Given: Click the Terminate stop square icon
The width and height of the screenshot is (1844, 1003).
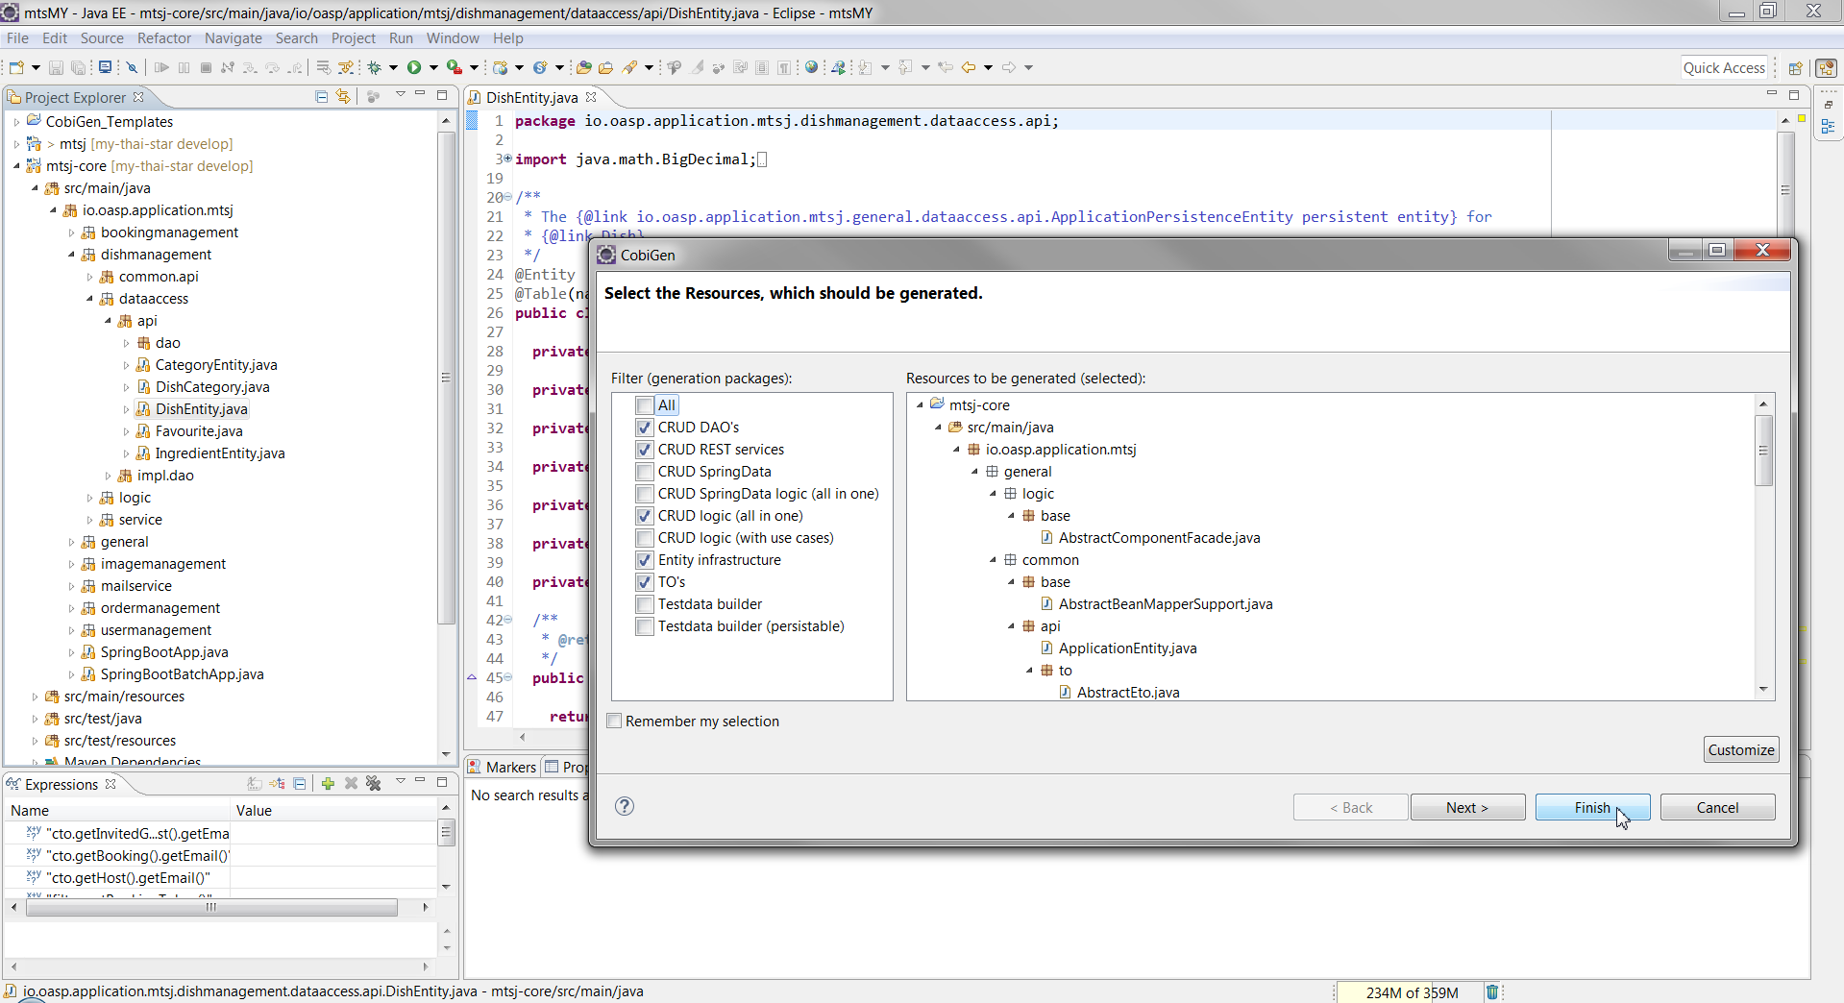Looking at the screenshot, I should point(207,67).
